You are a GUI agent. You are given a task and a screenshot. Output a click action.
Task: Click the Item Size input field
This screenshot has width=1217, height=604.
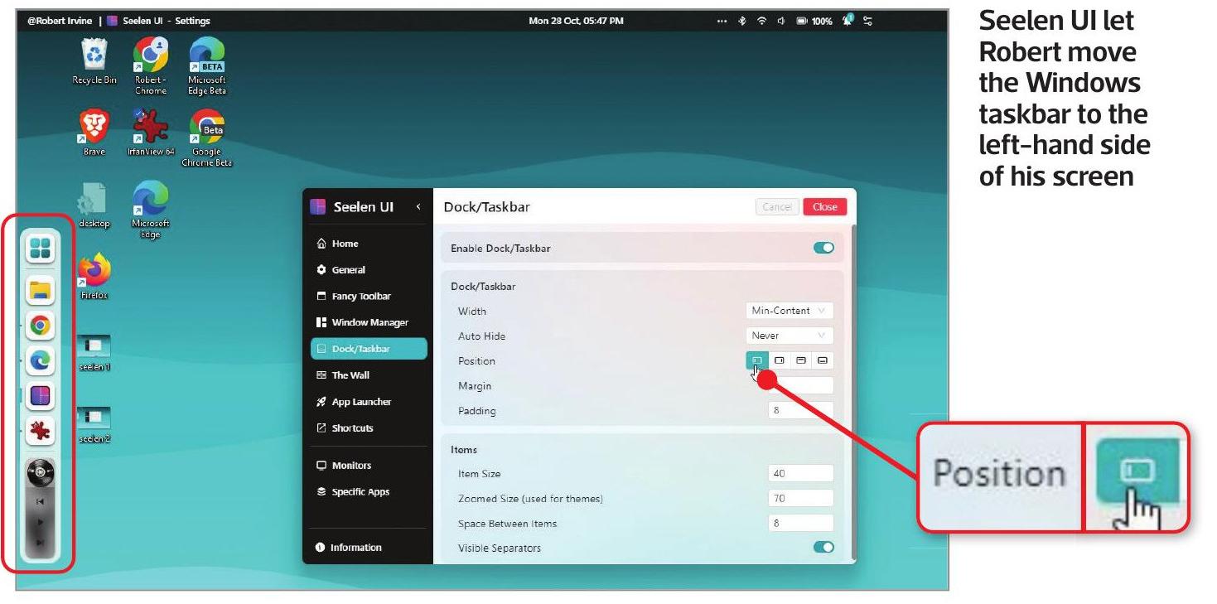tap(801, 474)
